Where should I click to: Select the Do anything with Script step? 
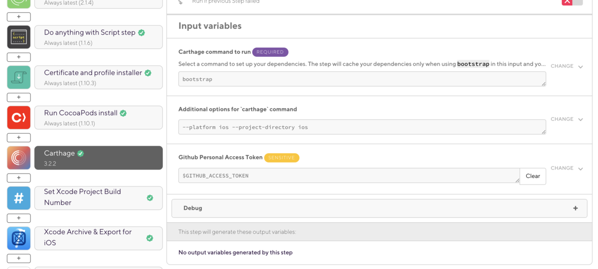(99, 37)
